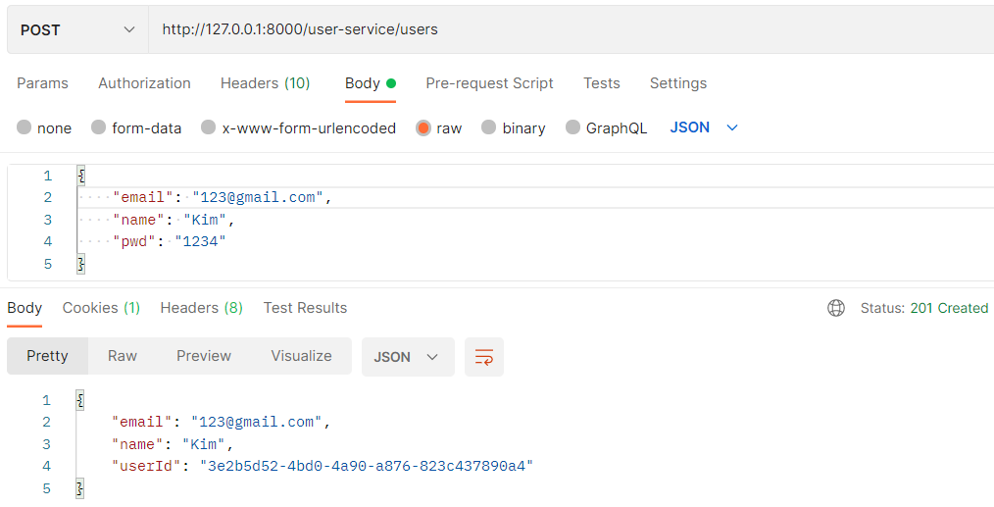Image resolution: width=994 pixels, height=507 pixels.
Task: Open the request Settings tab
Action: click(678, 83)
